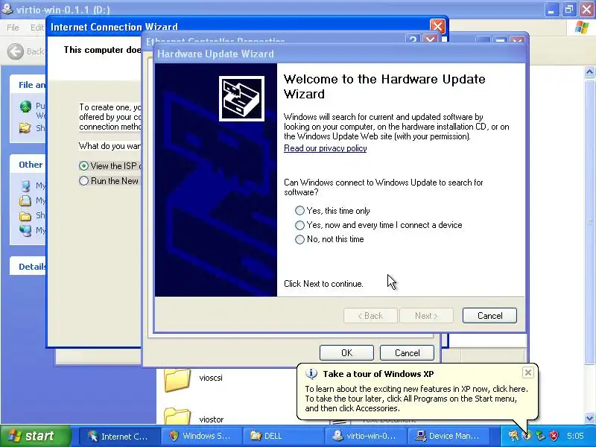The width and height of the screenshot is (596, 447).
Task: Switch to Internet C... taskbar button
Action: [x=118, y=436]
